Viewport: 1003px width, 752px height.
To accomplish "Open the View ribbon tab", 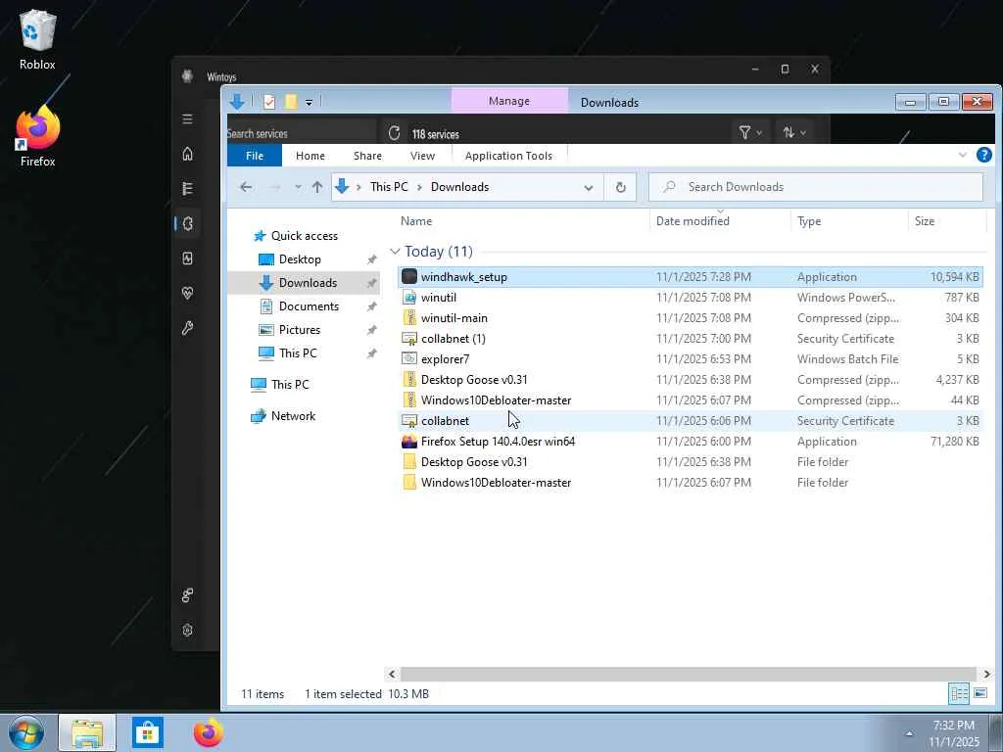I will point(423,156).
